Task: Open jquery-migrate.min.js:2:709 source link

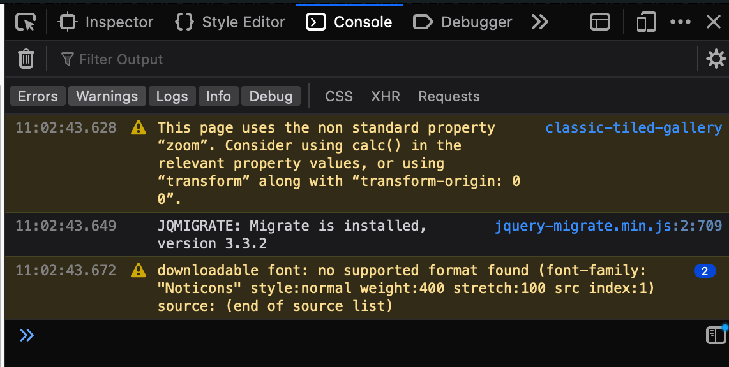Action: coord(608,226)
